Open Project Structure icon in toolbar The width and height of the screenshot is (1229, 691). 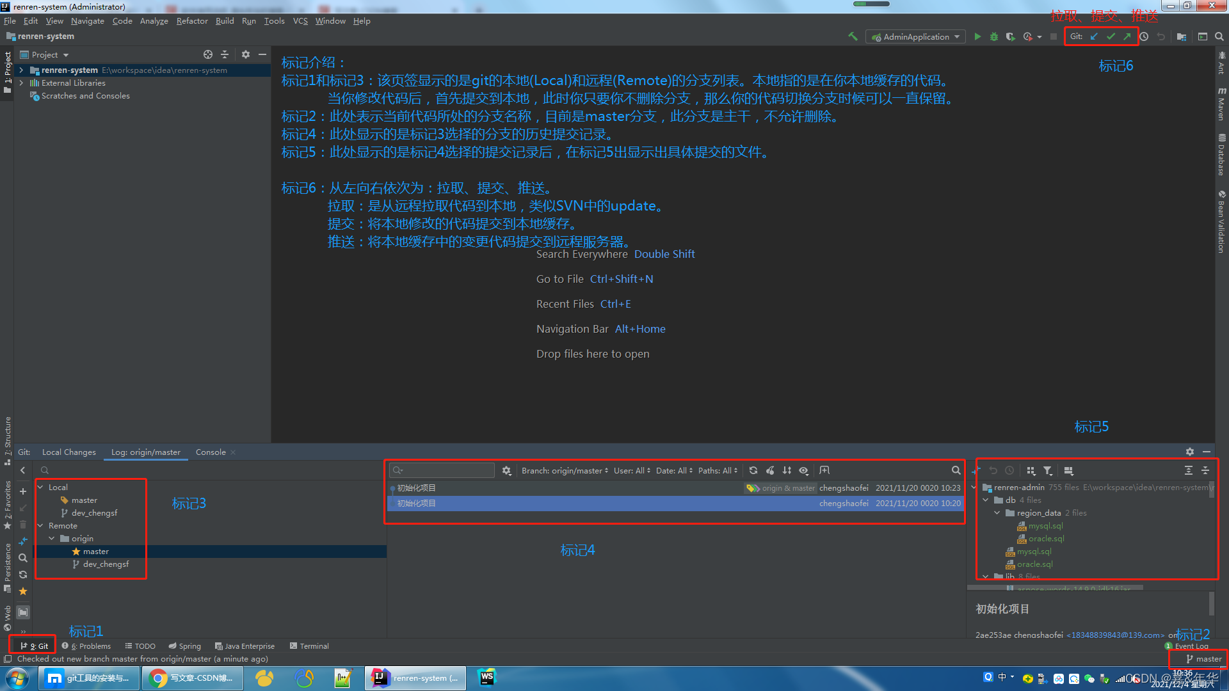(x=1182, y=36)
